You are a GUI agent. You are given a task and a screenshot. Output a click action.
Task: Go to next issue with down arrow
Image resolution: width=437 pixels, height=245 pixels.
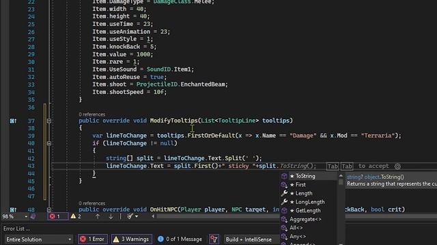coord(111,216)
